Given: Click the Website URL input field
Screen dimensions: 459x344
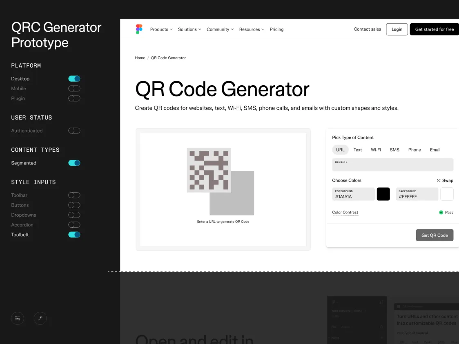Looking at the screenshot, I should click(392, 164).
